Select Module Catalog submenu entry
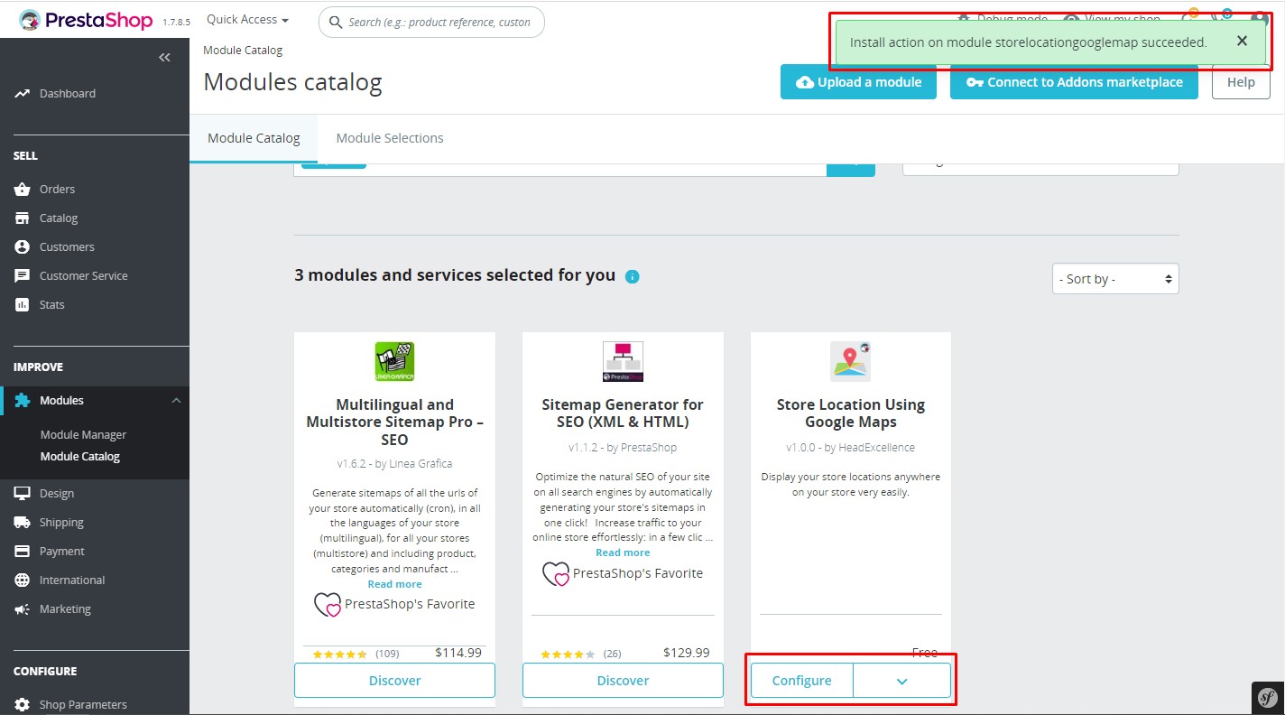 (x=79, y=456)
